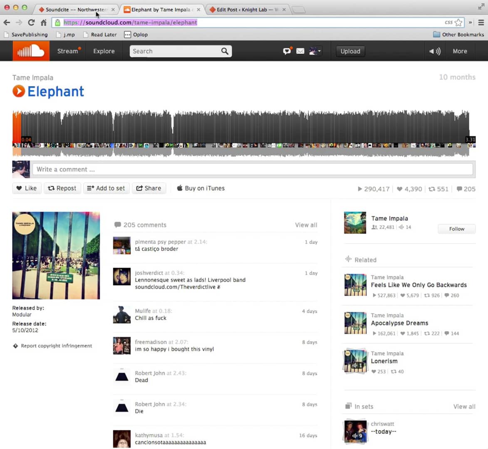
Task: Click freemadison commenter avatar
Action: (x=122, y=345)
